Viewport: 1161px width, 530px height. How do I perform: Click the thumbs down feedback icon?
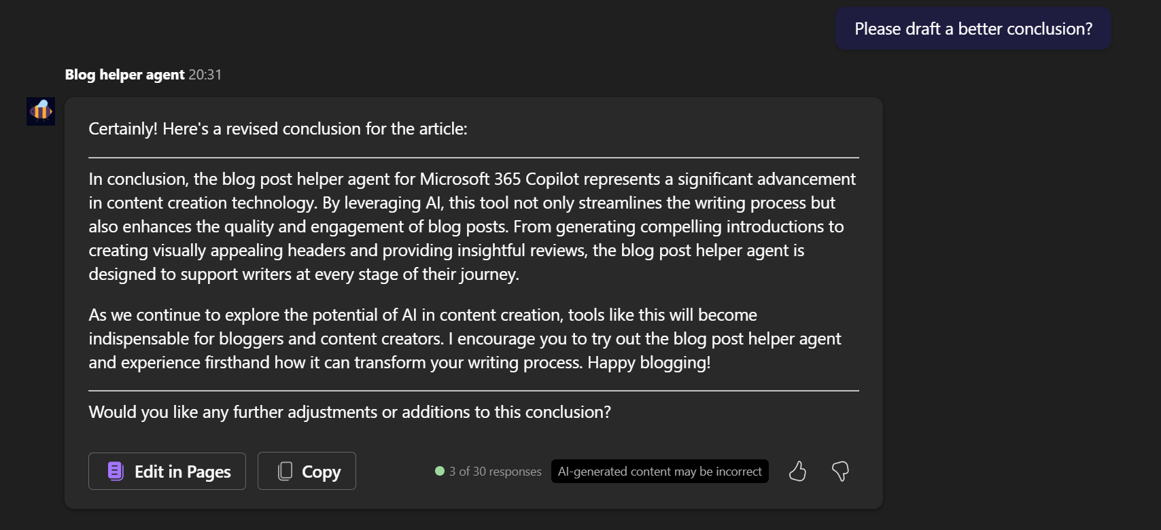(x=840, y=471)
